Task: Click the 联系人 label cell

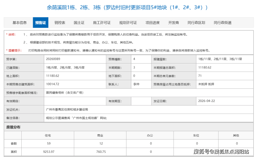Action: coord(119,84)
